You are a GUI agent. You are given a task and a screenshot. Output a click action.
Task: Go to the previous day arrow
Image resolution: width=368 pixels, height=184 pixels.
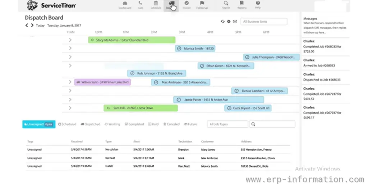tap(27, 26)
